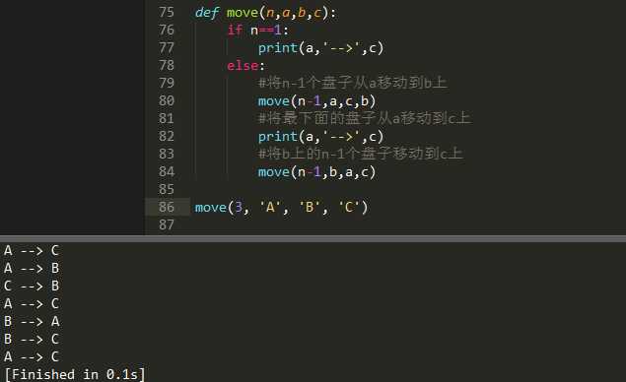Click line number 83 in the gutter
Screen dimensions: 626x382
167,154
